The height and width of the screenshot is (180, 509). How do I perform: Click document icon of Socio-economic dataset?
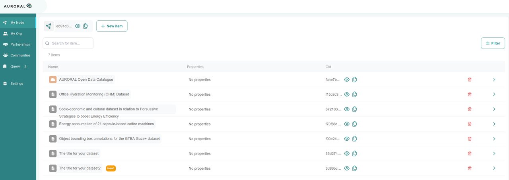click(x=53, y=109)
